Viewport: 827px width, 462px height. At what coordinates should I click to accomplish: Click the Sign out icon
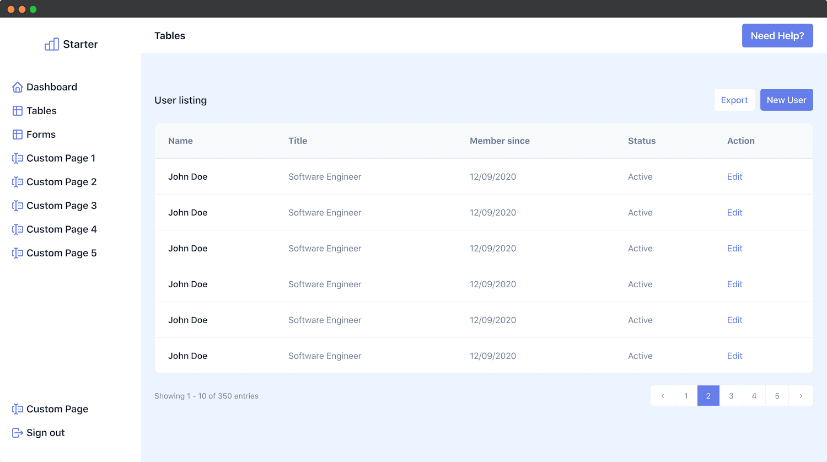(x=17, y=432)
